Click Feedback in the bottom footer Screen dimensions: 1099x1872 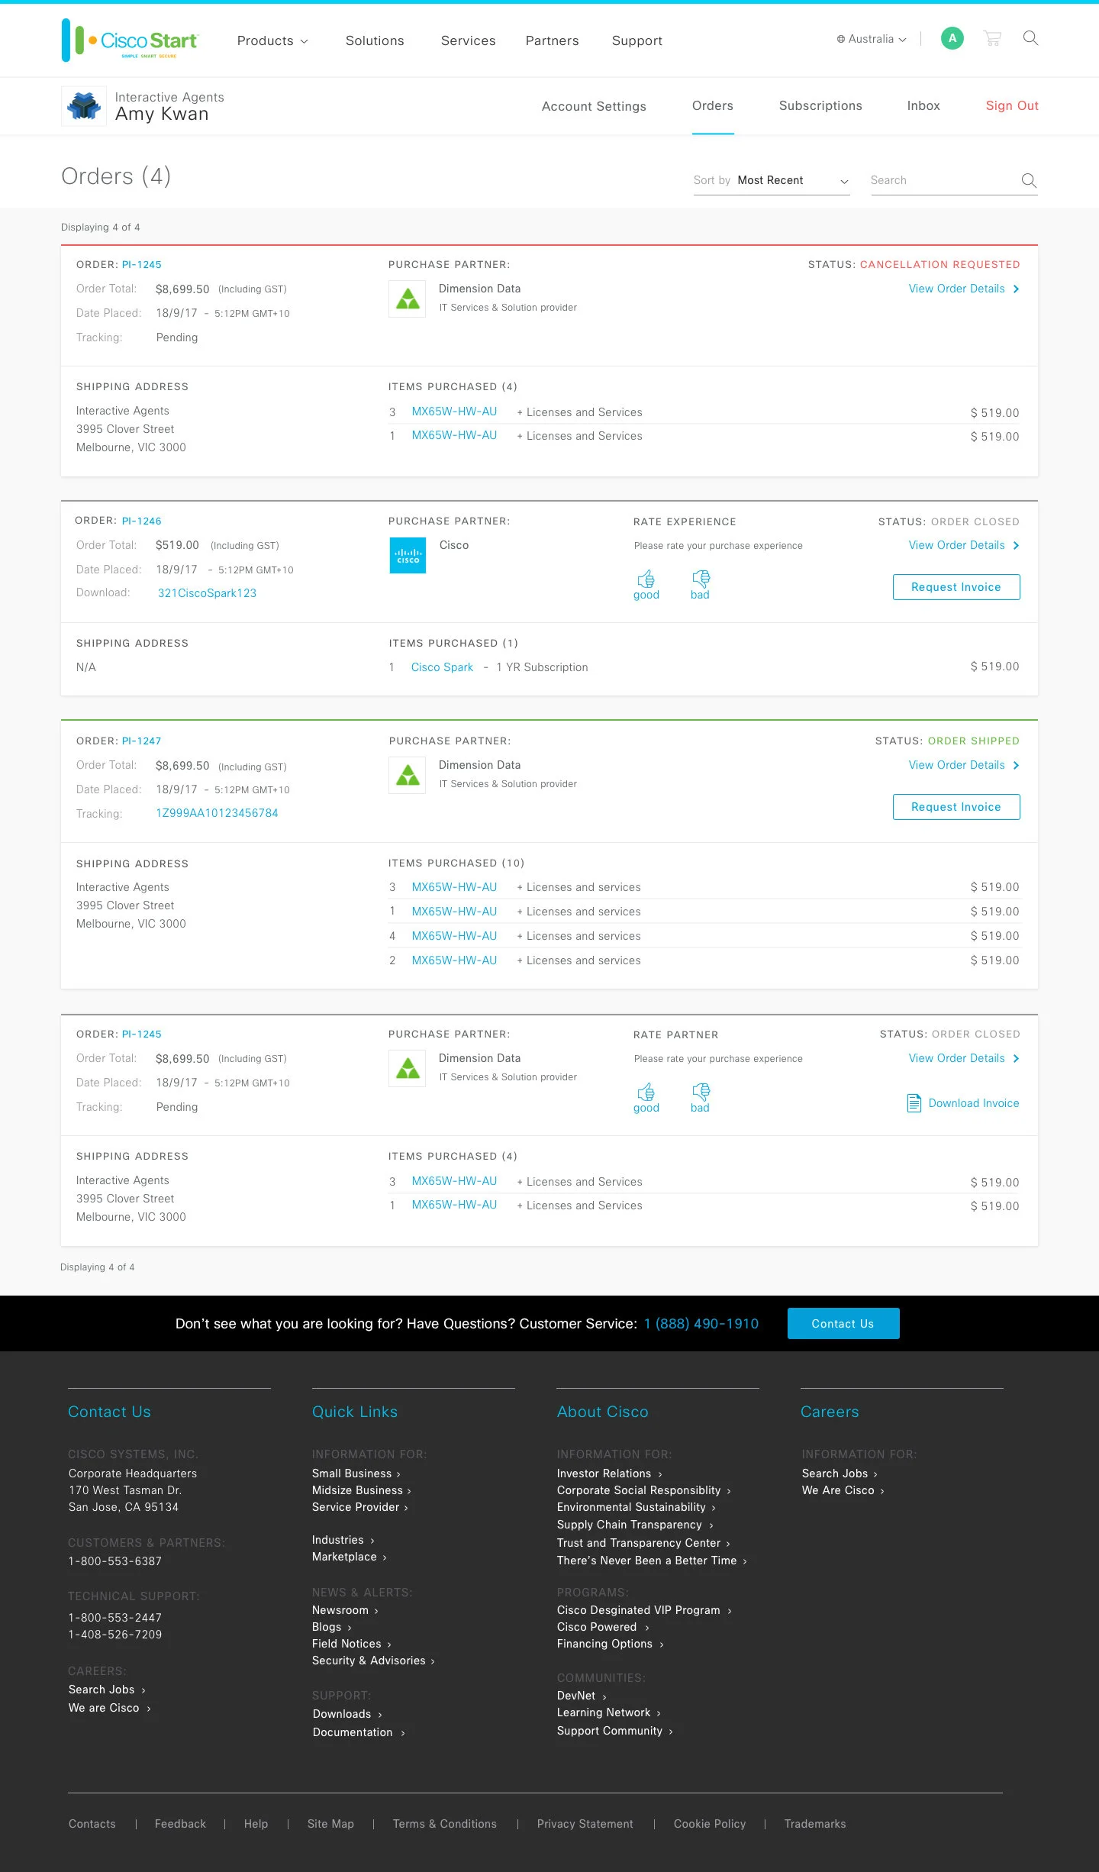tap(180, 1824)
